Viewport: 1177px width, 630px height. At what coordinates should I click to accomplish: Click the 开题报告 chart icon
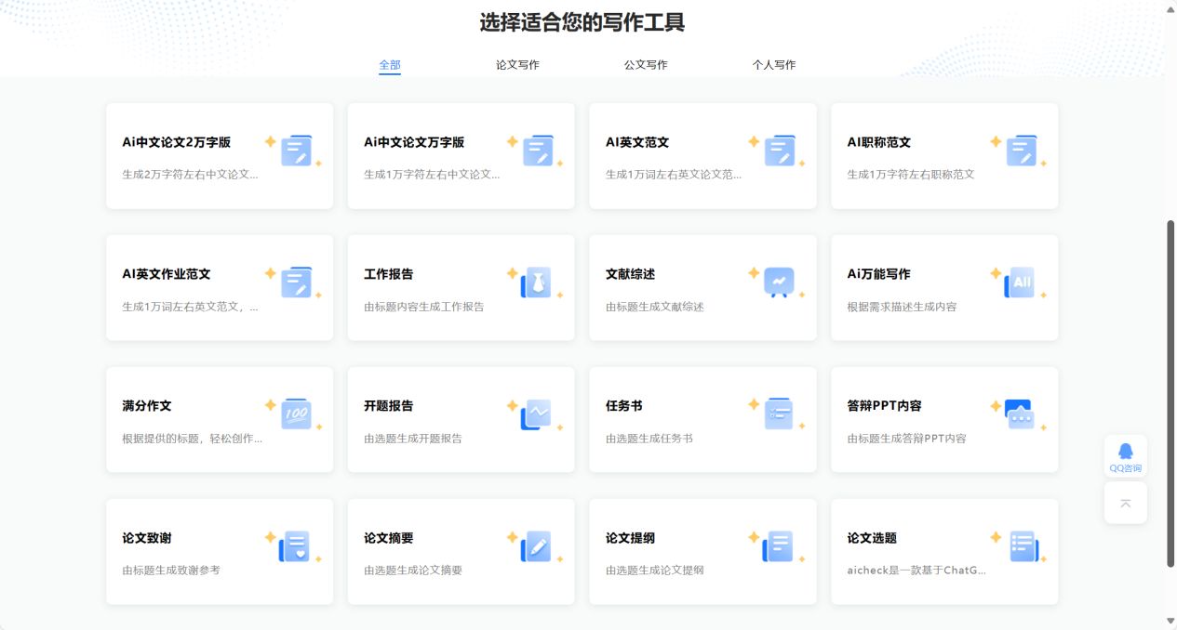click(536, 414)
